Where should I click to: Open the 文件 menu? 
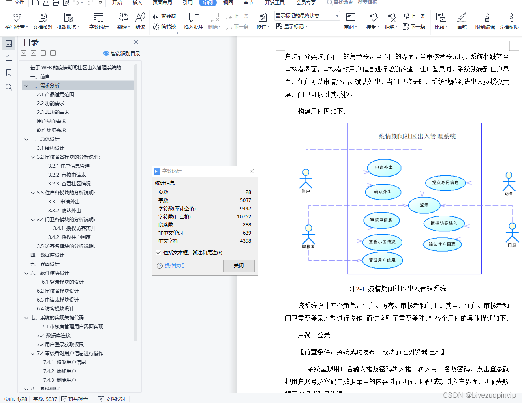coord(15,2)
